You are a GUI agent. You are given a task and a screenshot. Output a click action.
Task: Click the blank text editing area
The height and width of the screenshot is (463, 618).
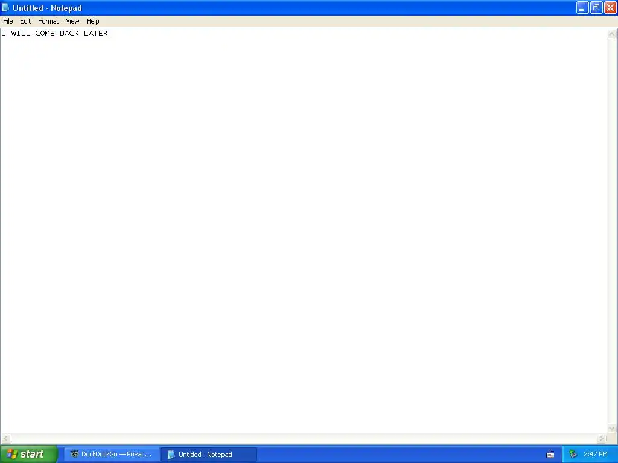point(304,232)
